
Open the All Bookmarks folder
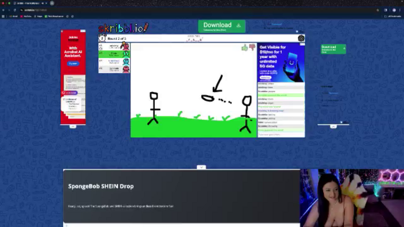point(392,16)
